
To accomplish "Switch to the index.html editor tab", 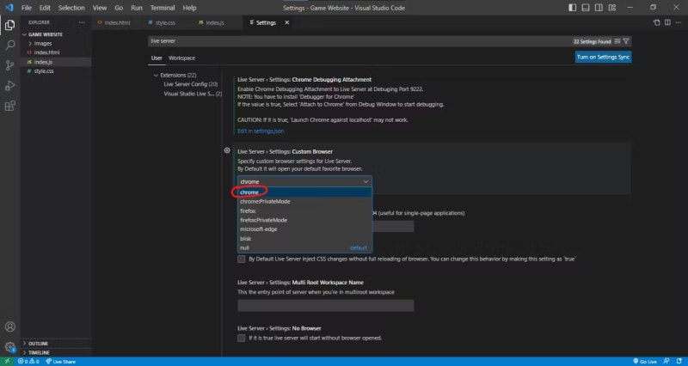I will pyautogui.click(x=117, y=22).
